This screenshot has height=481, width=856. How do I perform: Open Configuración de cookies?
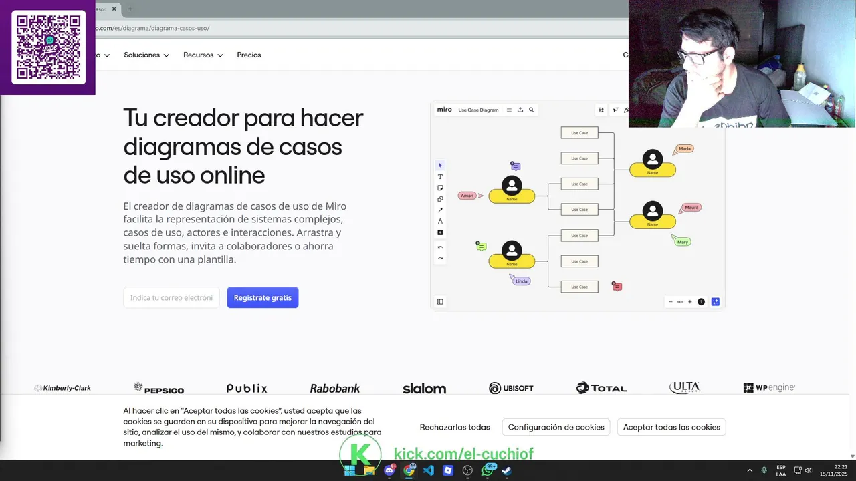[x=556, y=427]
